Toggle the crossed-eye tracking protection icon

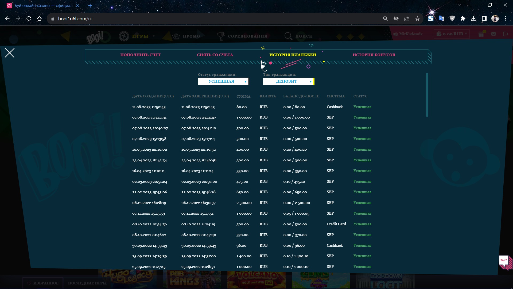396,19
